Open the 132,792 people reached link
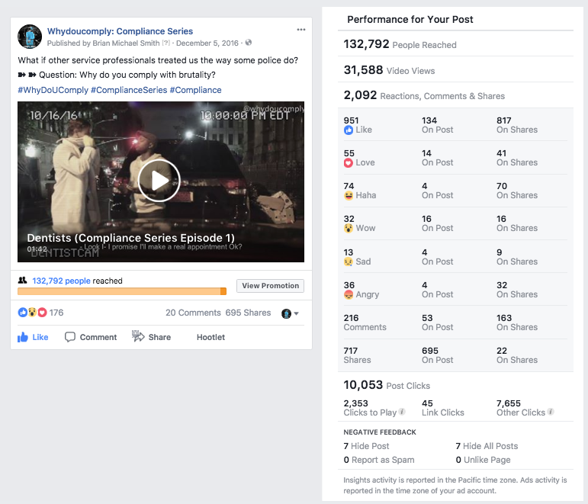The width and height of the screenshot is (588, 504). pyautogui.click(x=61, y=281)
